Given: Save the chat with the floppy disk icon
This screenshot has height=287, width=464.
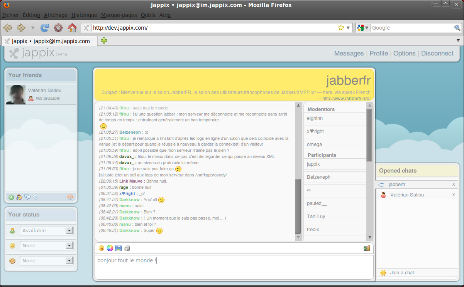Looking at the screenshot, I should click(119, 248).
